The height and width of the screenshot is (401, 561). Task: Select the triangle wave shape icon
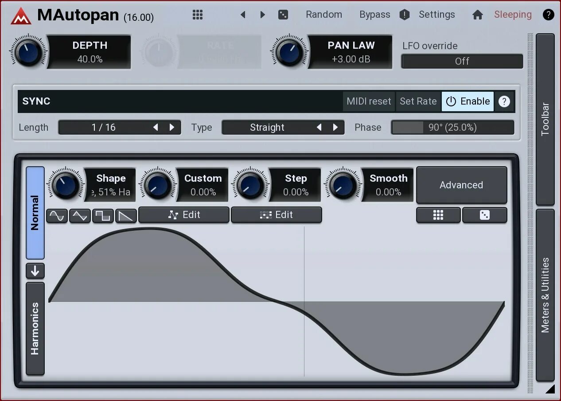(x=80, y=216)
